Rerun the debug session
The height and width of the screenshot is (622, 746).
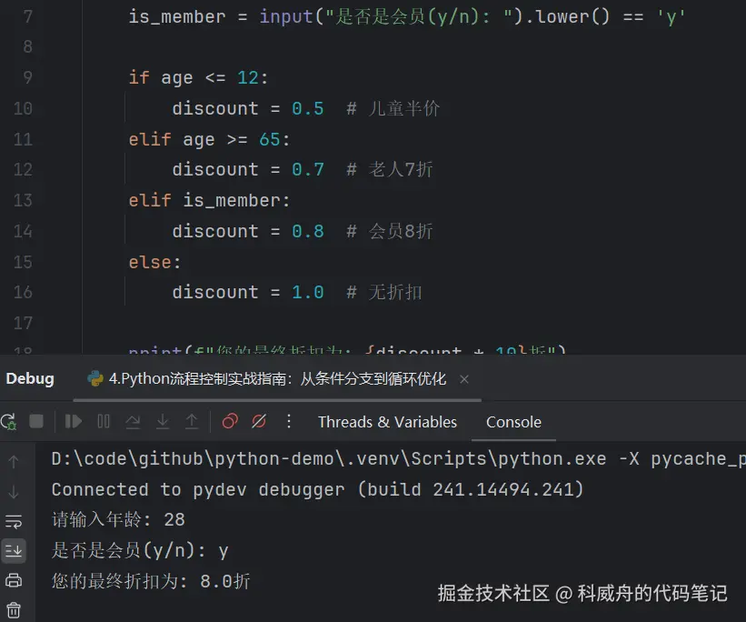tap(8, 422)
